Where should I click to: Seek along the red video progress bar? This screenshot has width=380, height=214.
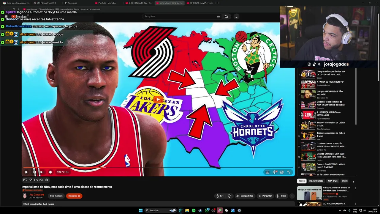tap(158, 167)
